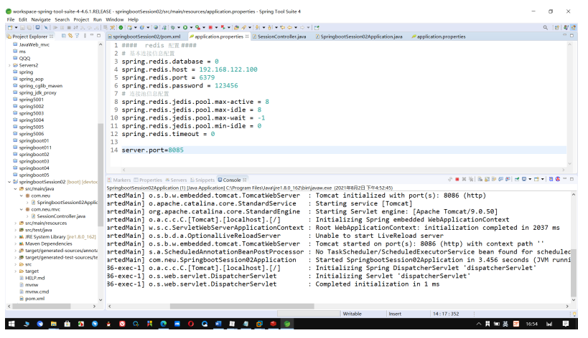588x338 pixels.
Task: Click the Boot Dashboard green power icon
Action: click(x=121, y=27)
